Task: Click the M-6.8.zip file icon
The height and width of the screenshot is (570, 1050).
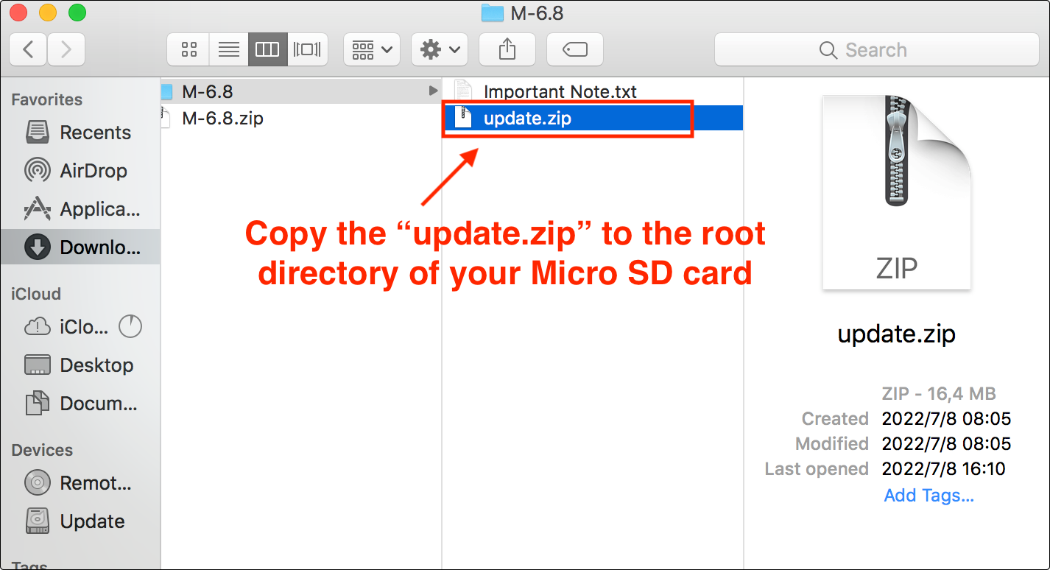Action: click(167, 118)
